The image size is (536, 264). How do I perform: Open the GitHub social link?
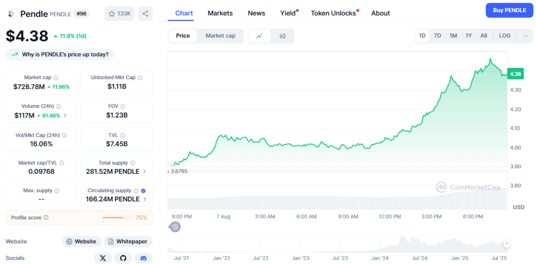click(x=123, y=258)
